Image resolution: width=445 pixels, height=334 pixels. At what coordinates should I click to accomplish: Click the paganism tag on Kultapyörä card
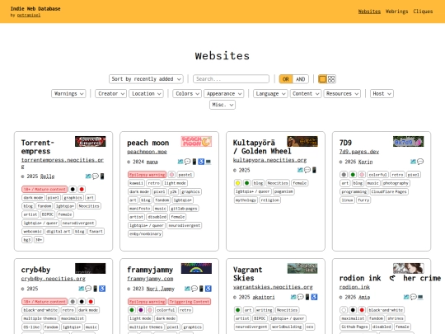pyautogui.click(x=283, y=191)
